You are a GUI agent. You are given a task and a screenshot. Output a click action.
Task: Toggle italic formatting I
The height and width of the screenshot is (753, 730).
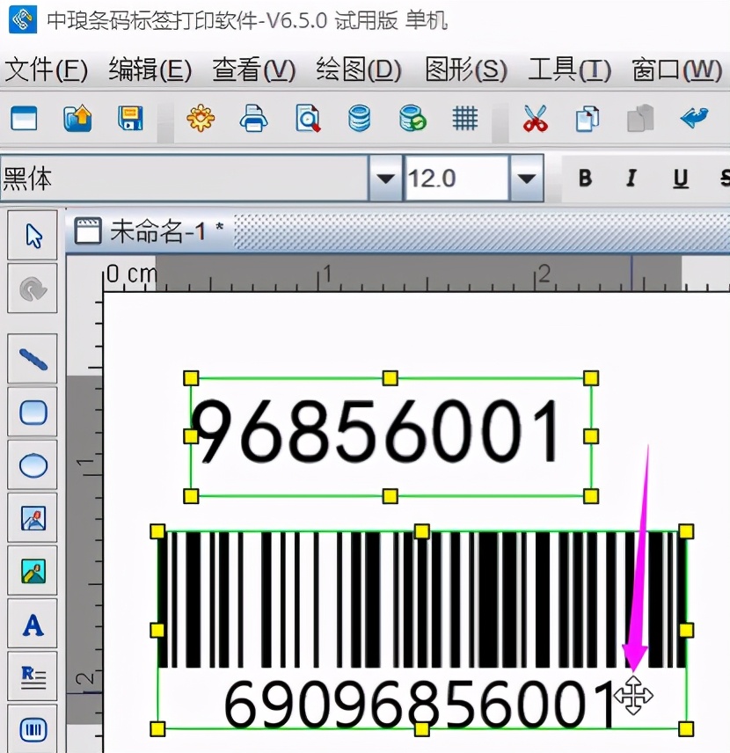point(631,179)
